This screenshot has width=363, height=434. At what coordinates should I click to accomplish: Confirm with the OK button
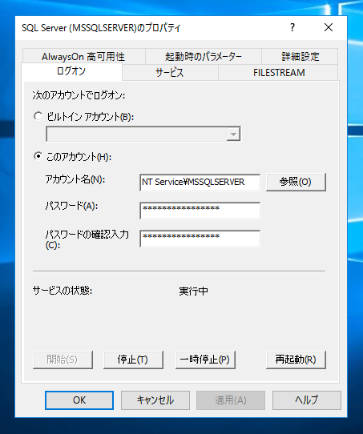pyautogui.click(x=79, y=400)
